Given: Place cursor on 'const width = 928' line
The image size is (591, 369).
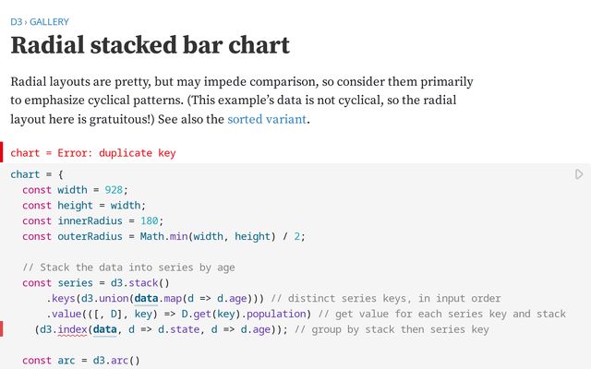Looking at the screenshot, I should pyautogui.click(x=78, y=190).
